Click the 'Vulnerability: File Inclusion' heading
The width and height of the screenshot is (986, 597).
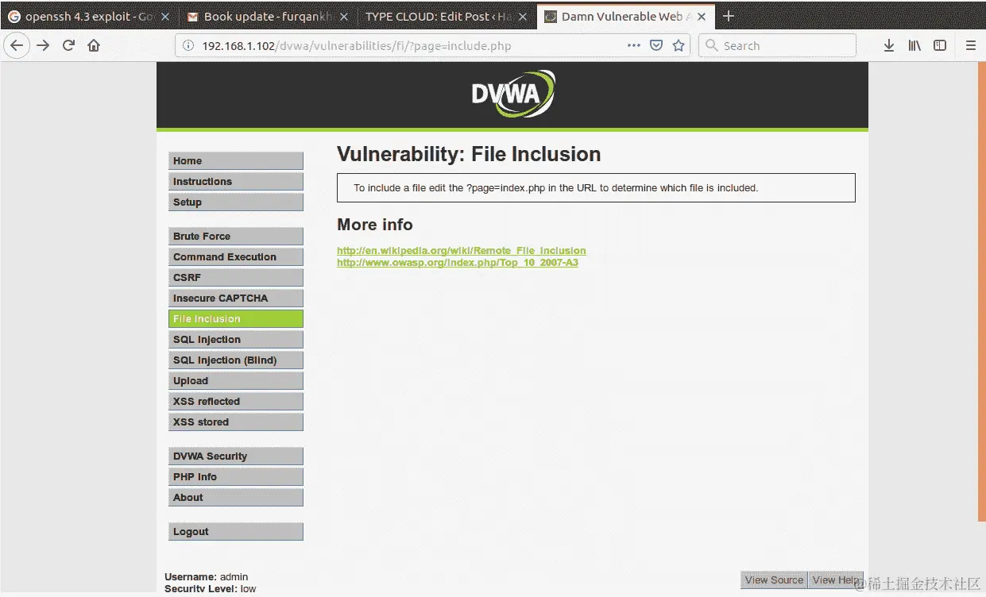pyautogui.click(x=469, y=154)
